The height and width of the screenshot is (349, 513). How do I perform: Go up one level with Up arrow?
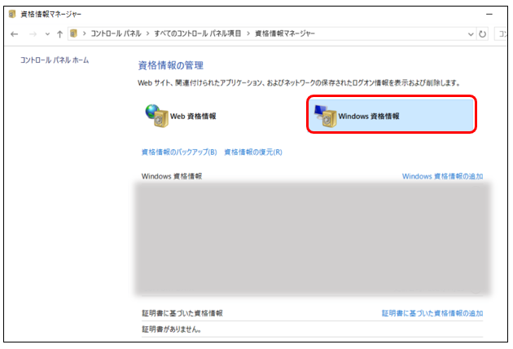[59, 34]
